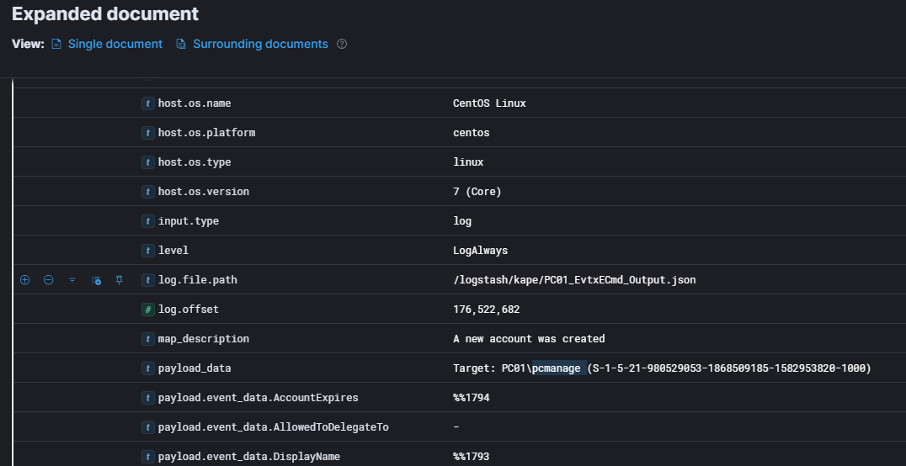Click the number type icon for log.offset
The width and height of the screenshot is (906, 466).
point(148,310)
